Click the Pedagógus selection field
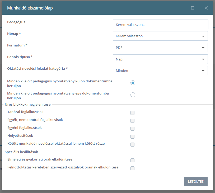Viewport: 215px width, 193px height. pos(160,24)
